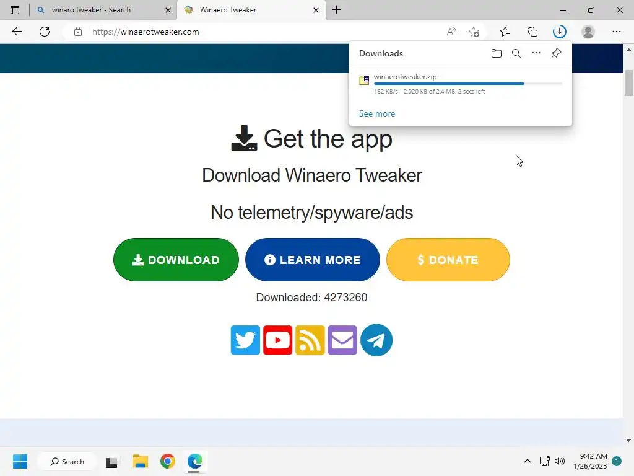The height and width of the screenshot is (476, 634).
Task: Open Collections icon in toolbar
Action: (532, 32)
